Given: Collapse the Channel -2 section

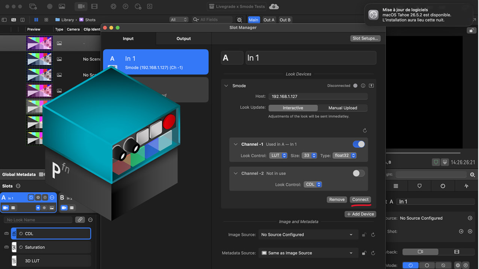Looking at the screenshot, I should (x=236, y=173).
